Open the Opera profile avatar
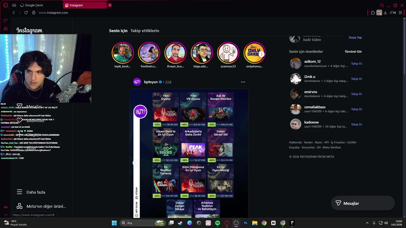The height and width of the screenshot is (228, 406). (379, 13)
